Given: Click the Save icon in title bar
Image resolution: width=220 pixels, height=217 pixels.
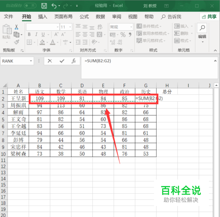Looking at the screenshot, I should point(44,6).
